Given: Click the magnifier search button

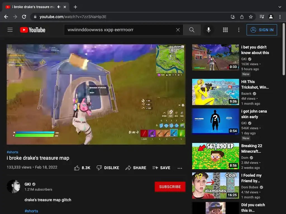Looking at the screenshot, I should (x=192, y=30).
